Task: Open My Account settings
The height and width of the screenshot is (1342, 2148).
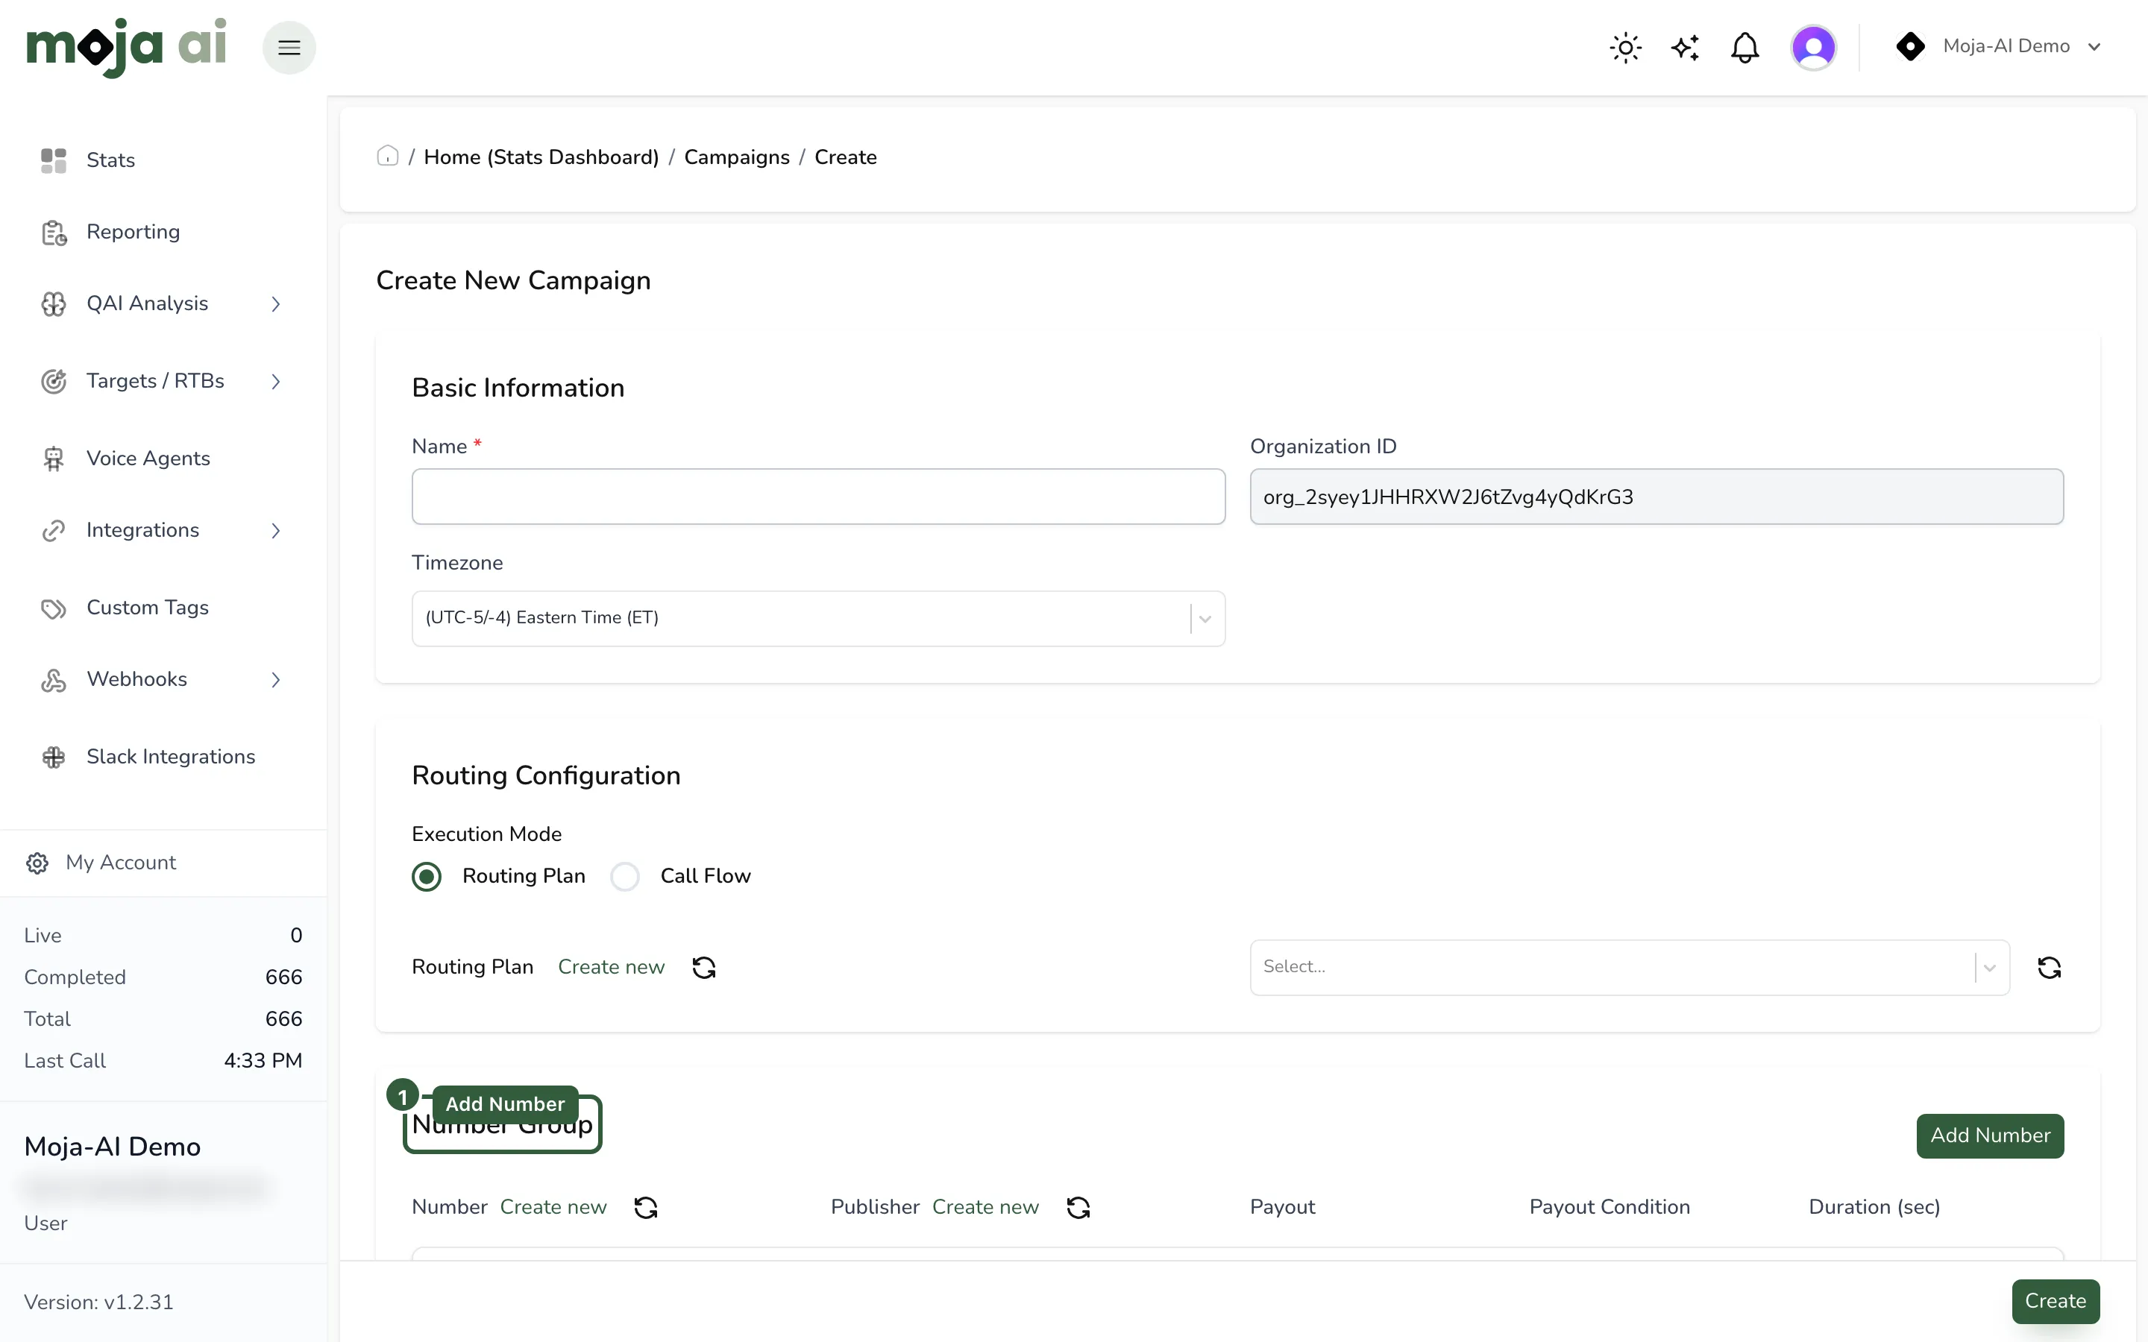Action: point(121,863)
